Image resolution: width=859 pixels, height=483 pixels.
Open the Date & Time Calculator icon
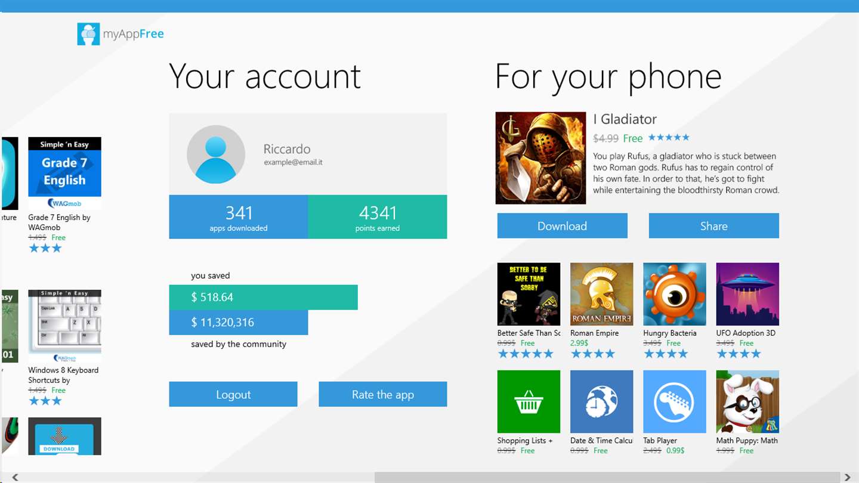tap(601, 401)
